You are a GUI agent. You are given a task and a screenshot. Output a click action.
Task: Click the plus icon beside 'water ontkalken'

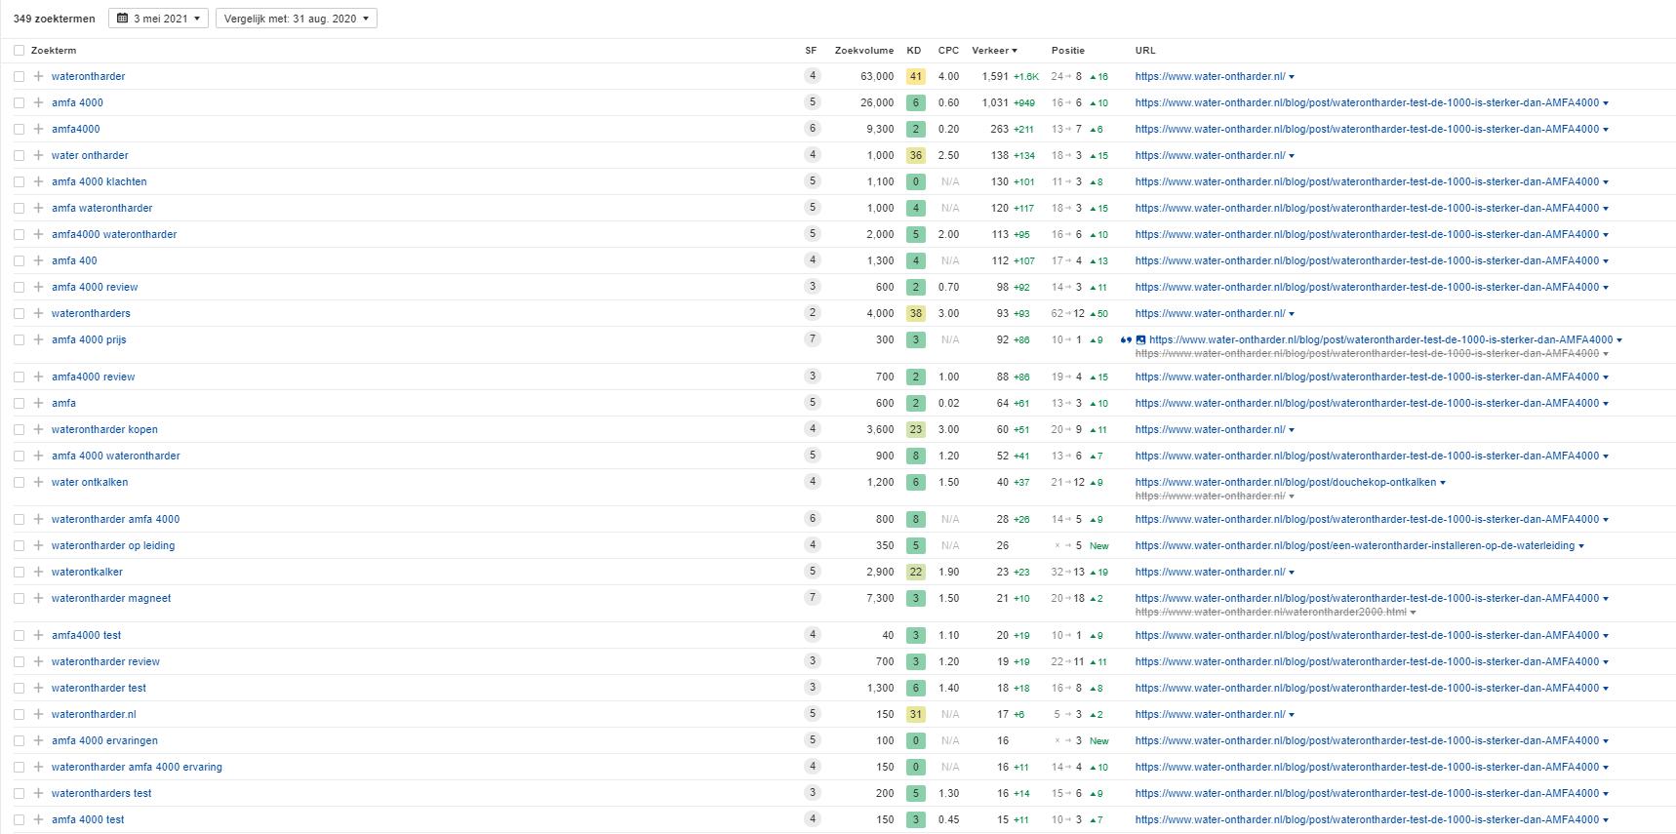point(38,482)
